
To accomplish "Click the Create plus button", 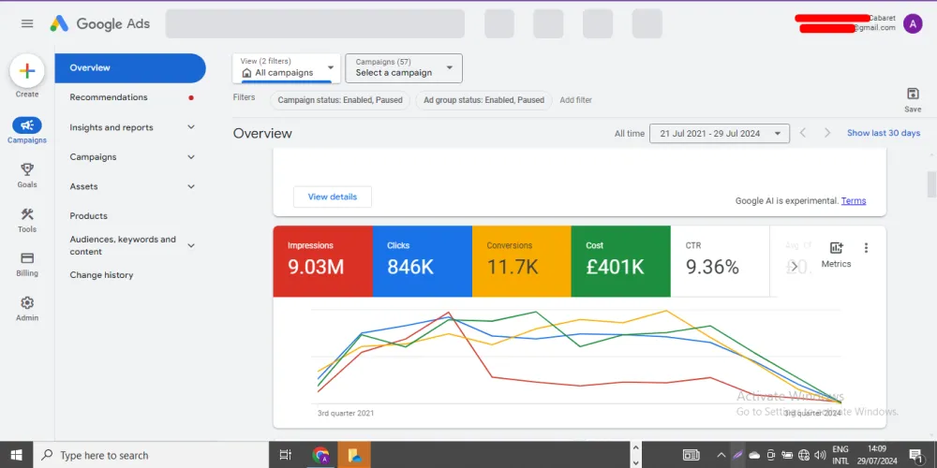I will pyautogui.click(x=27, y=71).
